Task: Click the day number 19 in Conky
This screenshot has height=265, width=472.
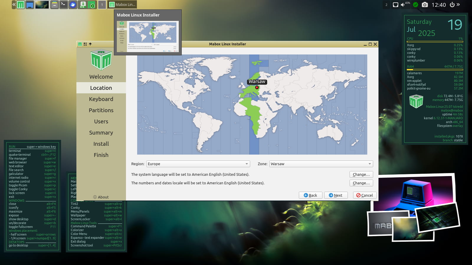Action: [x=455, y=25]
